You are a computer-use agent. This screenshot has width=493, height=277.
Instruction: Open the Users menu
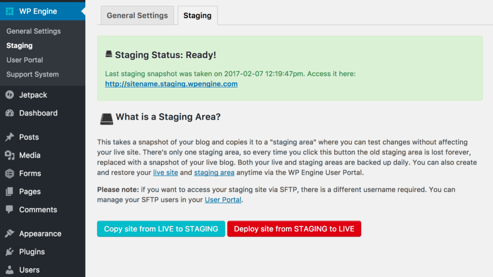point(42,270)
